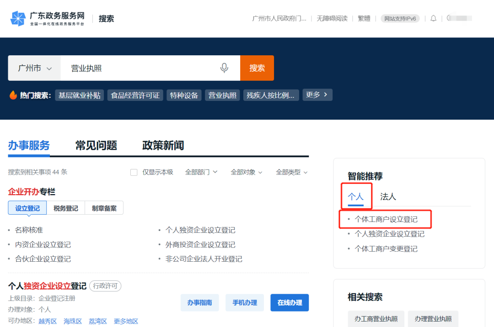Click the 广东政务服务网 logo icon
Viewport: 494px width, 327px height.
[x=18, y=18]
